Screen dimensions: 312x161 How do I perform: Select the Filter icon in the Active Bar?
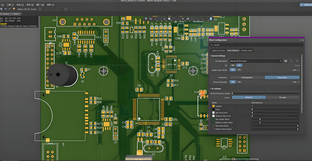click(146, 19)
